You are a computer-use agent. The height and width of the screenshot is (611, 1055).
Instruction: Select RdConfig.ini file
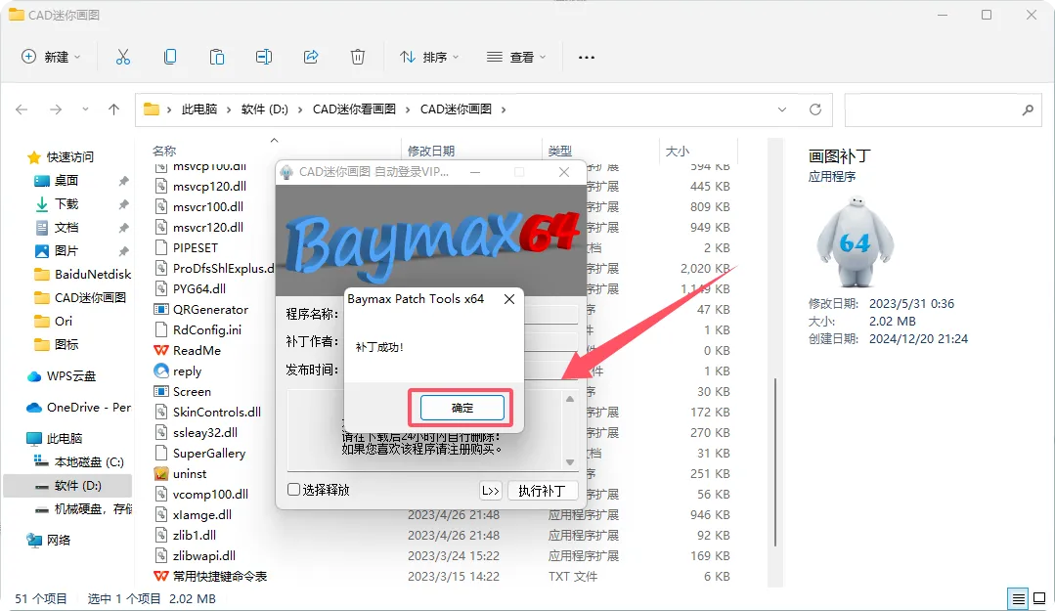[x=206, y=329]
